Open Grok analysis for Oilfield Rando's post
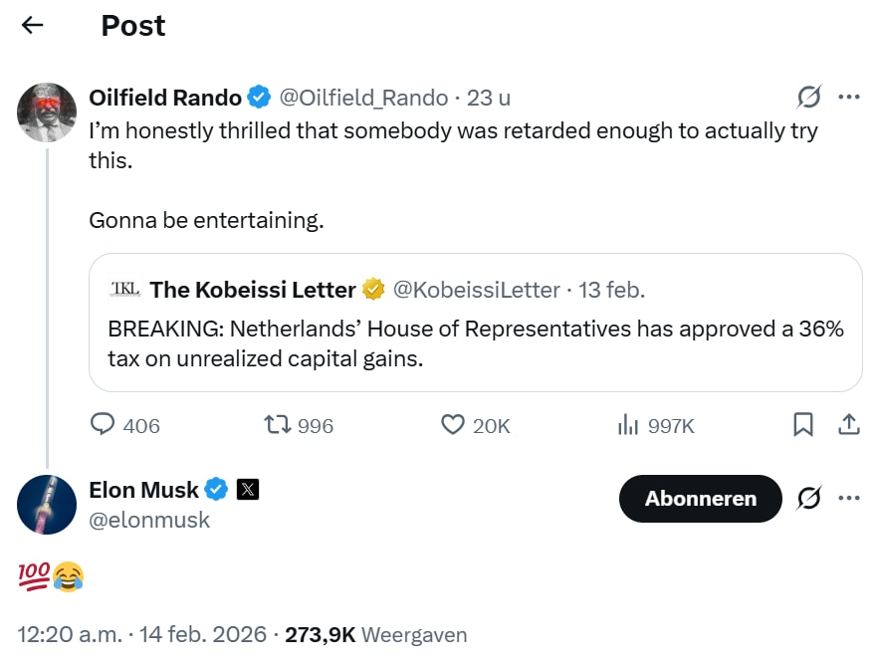 pos(809,97)
